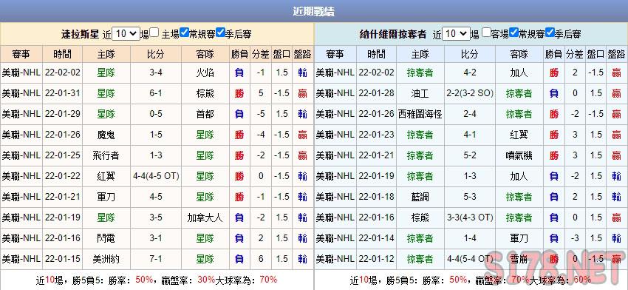Screen dimensions: 628x290
Task: Open the 達拉斯星 recent games count dropdown
Action: [x=126, y=34]
